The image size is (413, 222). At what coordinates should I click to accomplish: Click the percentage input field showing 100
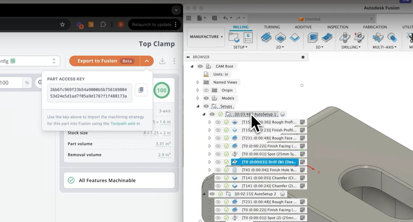click(11, 83)
